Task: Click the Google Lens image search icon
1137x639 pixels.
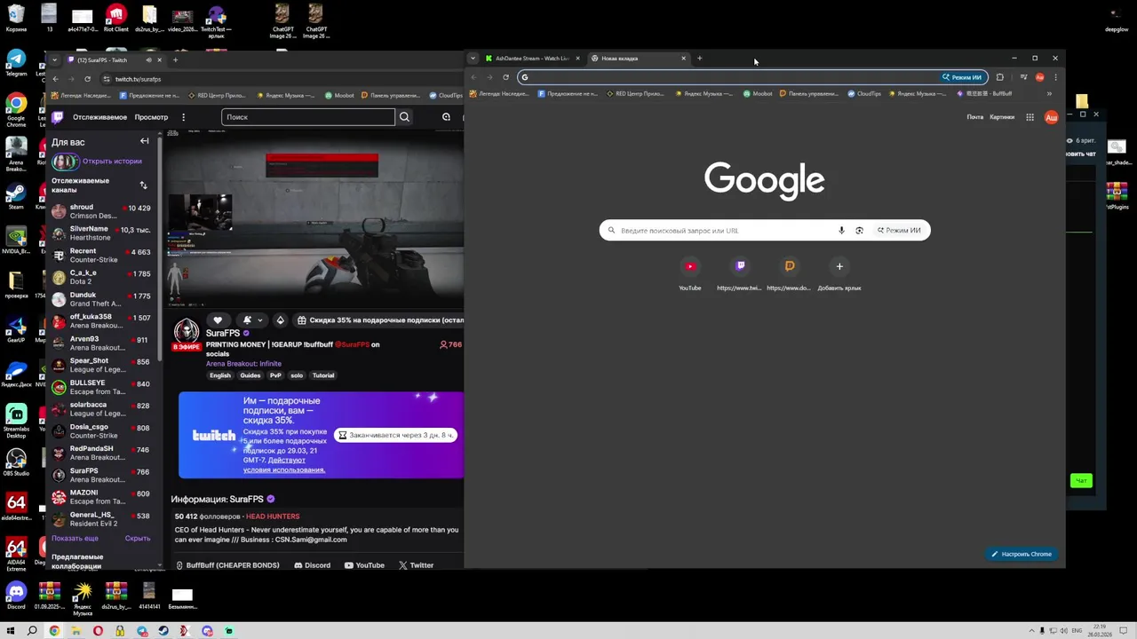Action: click(859, 231)
